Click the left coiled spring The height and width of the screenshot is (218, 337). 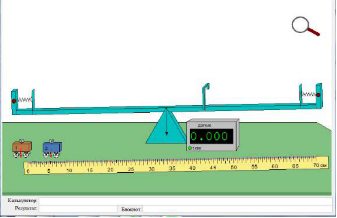tap(24, 100)
